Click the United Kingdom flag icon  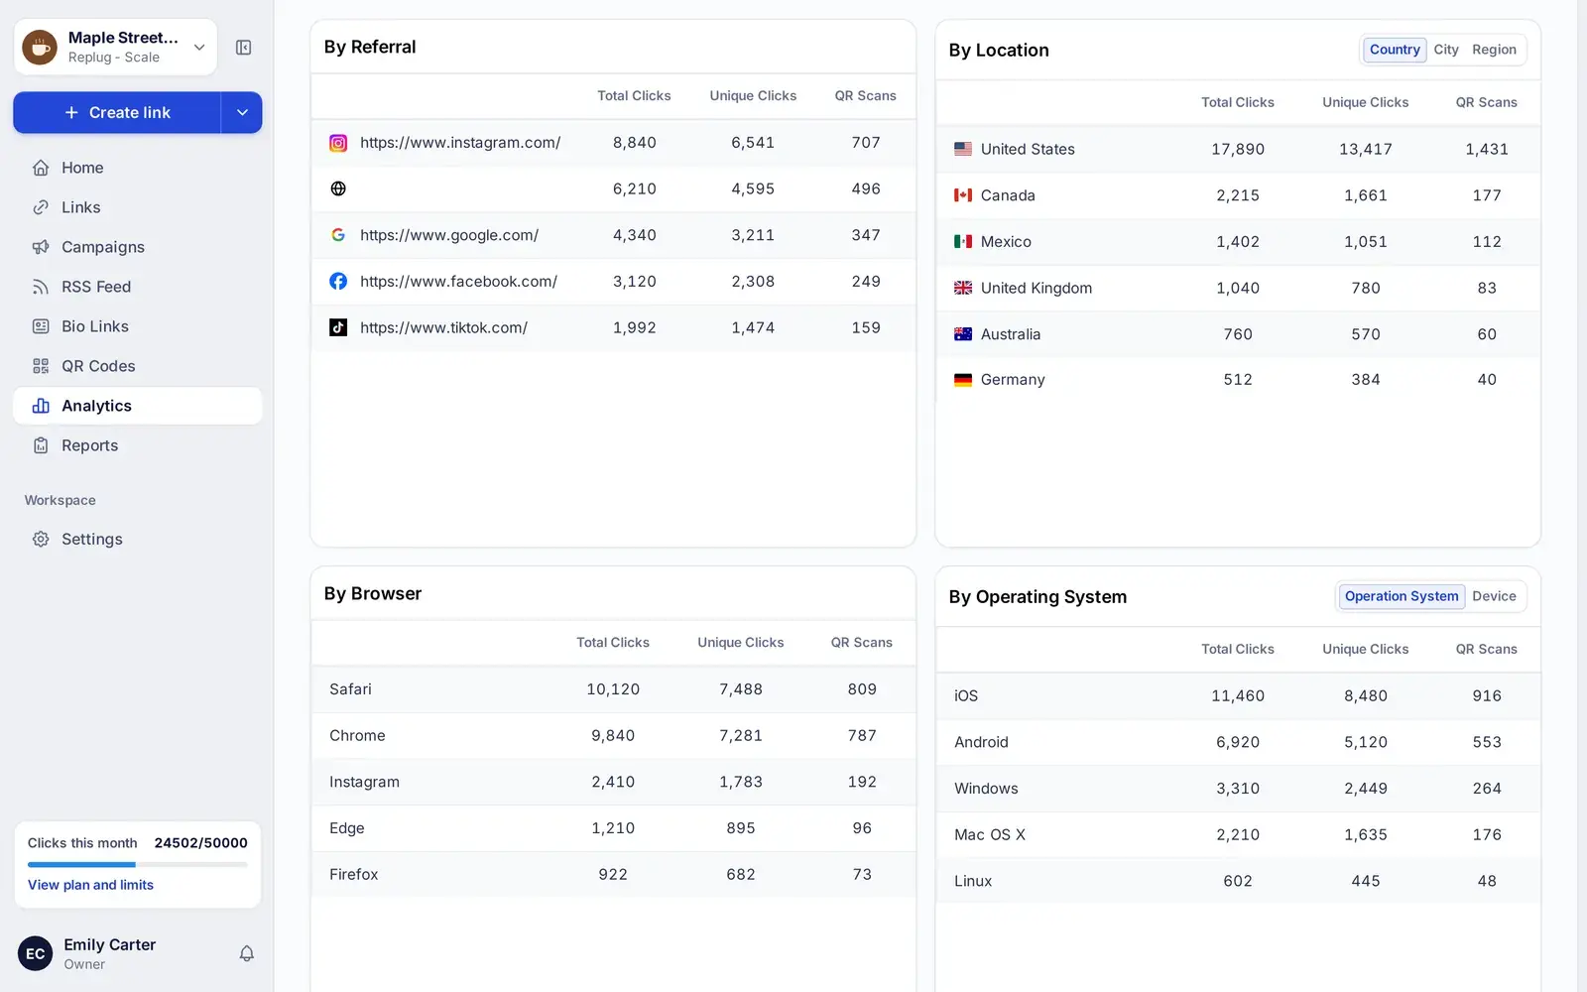[x=963, y=288]
